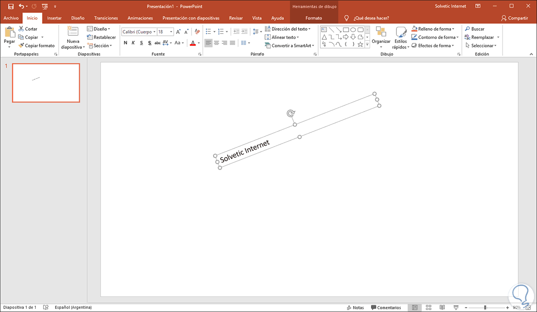
Task: Toggle bold (N) formatting
Action: (x=126, y=43)
